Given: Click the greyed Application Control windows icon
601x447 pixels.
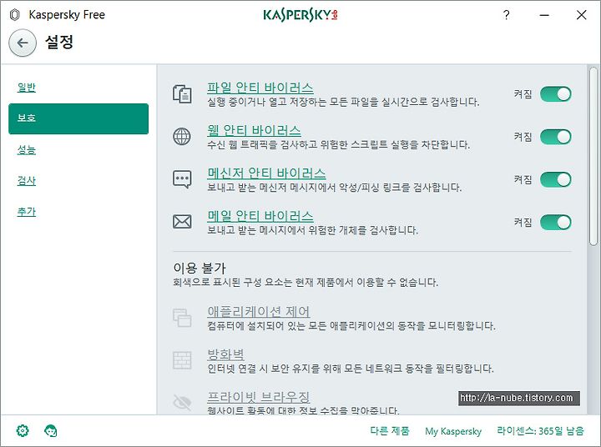Looking at the screenshot, I should [x=182, y=318].
